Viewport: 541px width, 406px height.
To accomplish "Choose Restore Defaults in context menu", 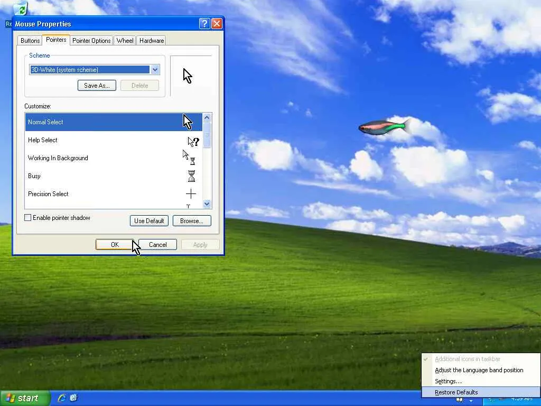I will (x=481, y=392).
